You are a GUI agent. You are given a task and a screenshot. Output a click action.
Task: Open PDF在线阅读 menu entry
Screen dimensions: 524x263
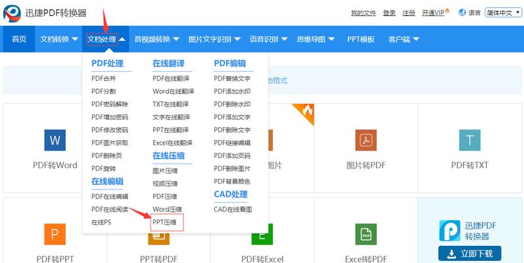point(110,210)
